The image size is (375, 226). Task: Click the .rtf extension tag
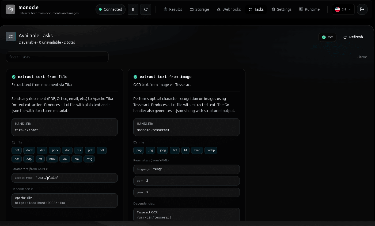pyautogui.click(x=40, y=159)
